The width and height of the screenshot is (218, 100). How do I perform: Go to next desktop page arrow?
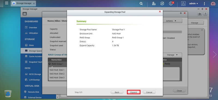(215, 54)
